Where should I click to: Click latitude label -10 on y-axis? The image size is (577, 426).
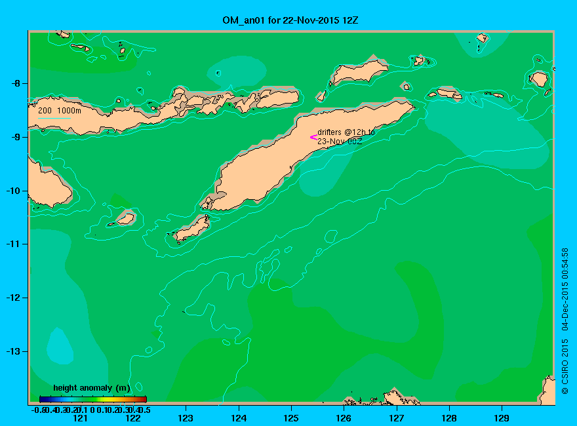click(x=13, y=191)
